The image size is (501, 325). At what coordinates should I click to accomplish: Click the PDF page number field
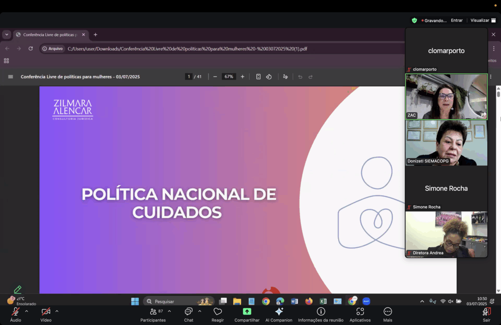point(189,77)
